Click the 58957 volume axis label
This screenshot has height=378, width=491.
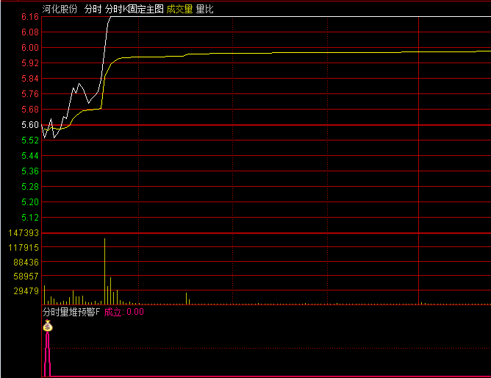click(x=26, y=277)
